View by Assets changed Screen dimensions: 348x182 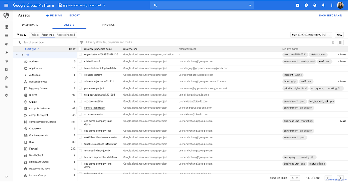click(x=66, y=35)
